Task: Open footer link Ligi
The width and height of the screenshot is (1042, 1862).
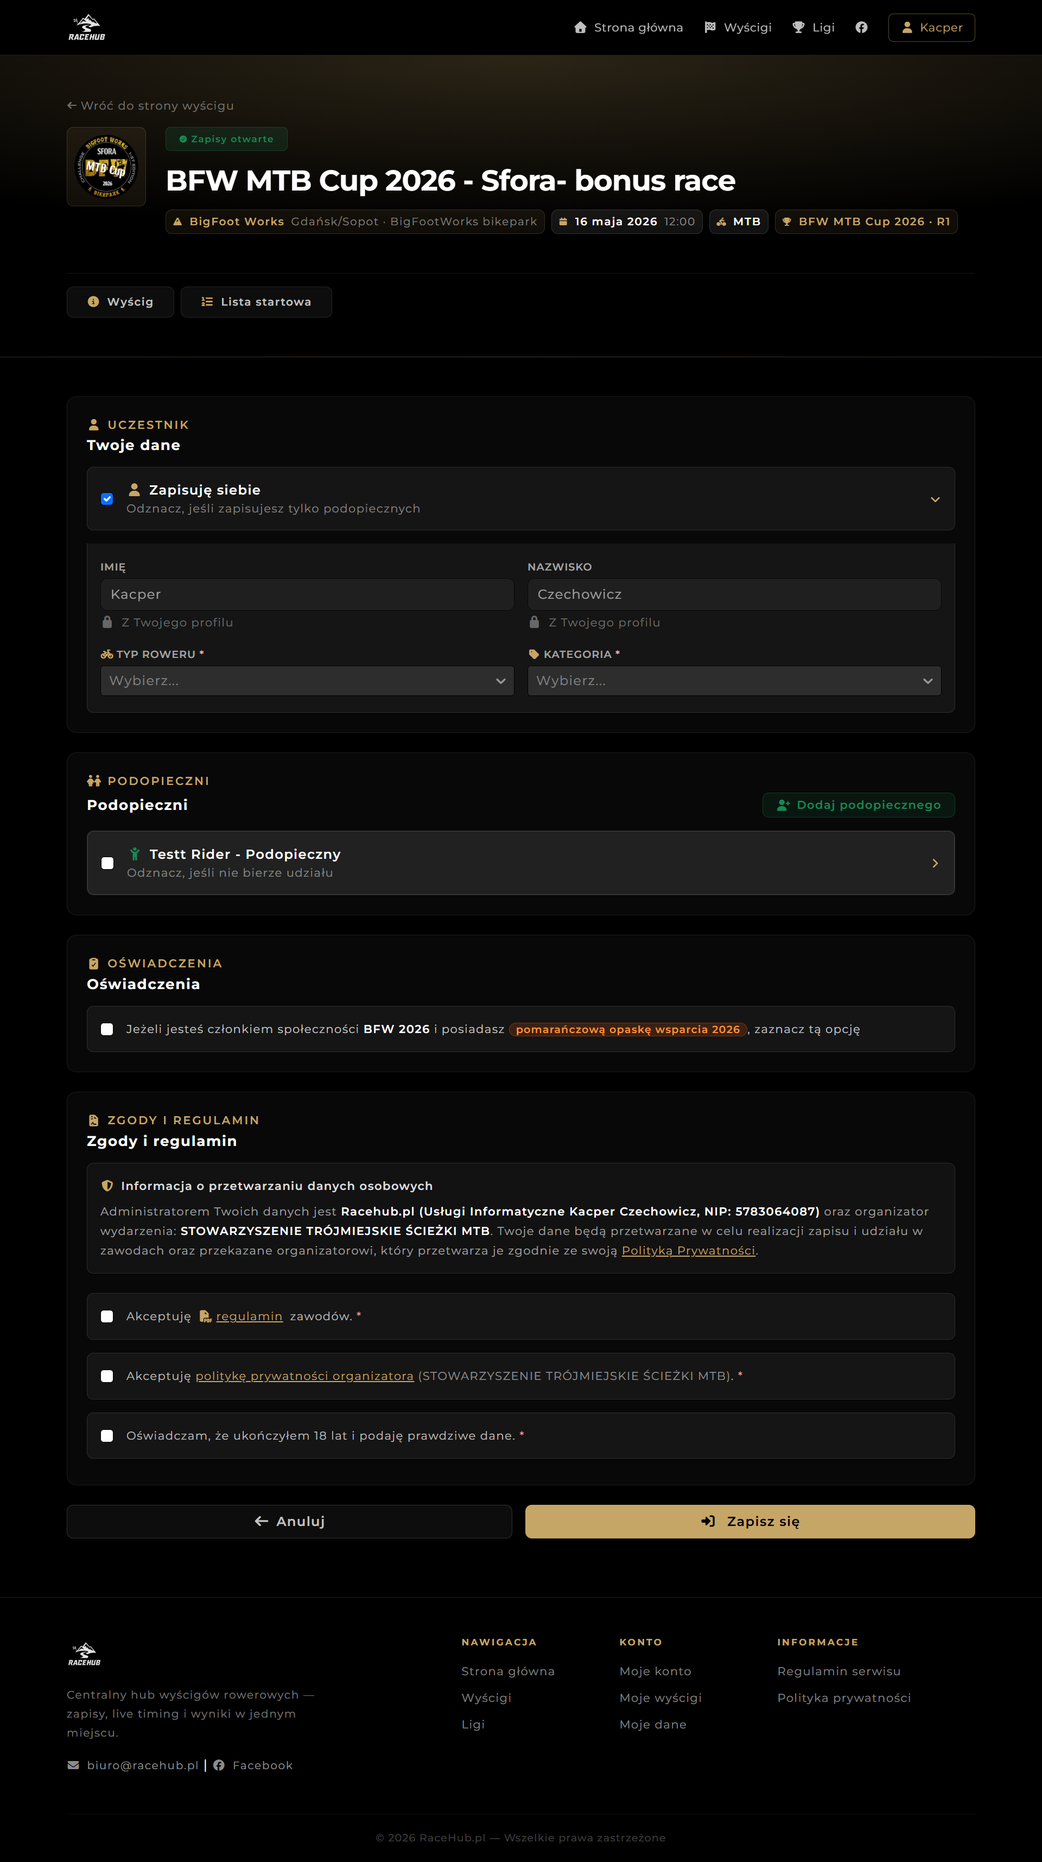Action: pos(473,1725)
